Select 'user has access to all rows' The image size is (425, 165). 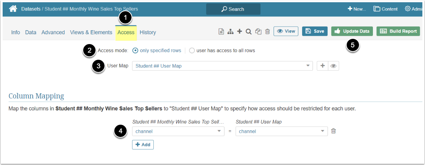tap(192, 50)
